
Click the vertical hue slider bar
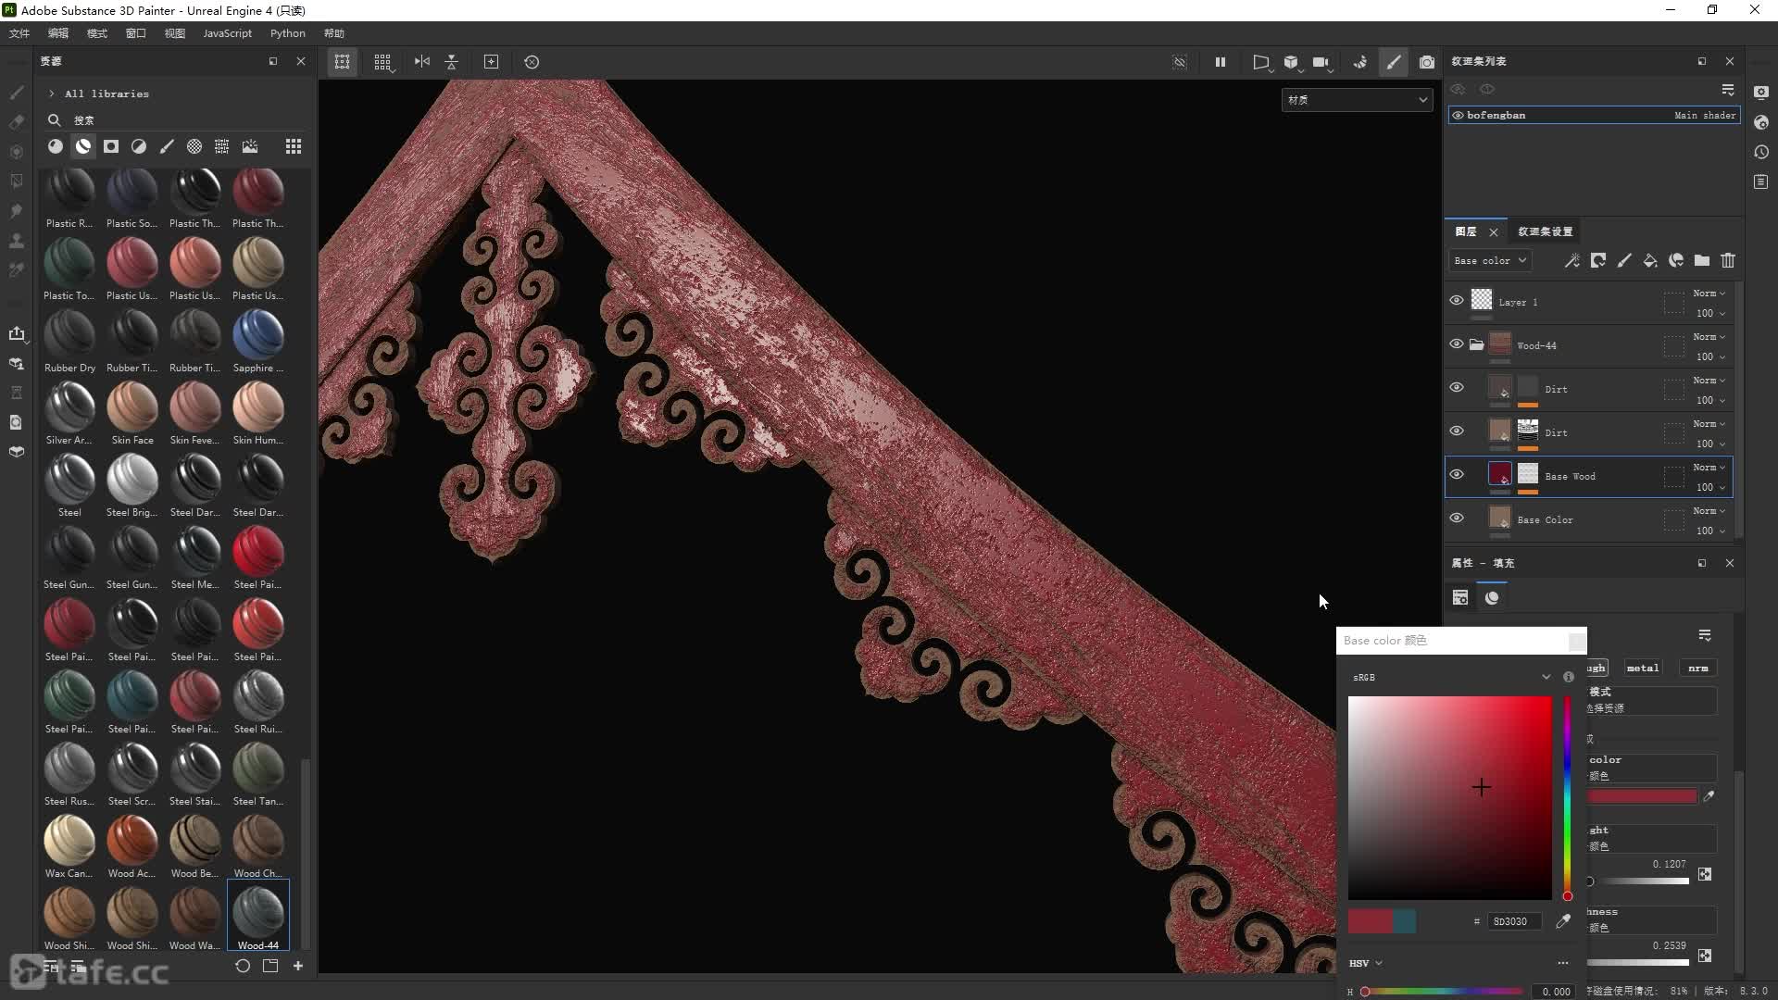pyautogui.click(x=1568, y=798)
